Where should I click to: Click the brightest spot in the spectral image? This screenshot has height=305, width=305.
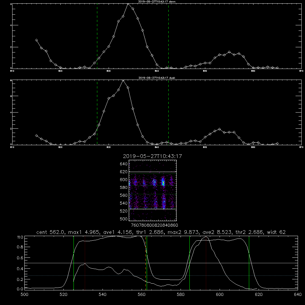(x=163, y=183)
